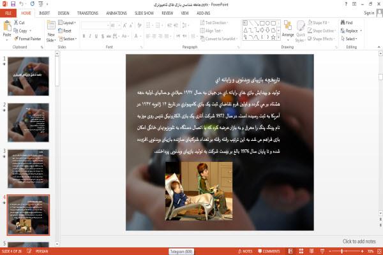Open the font size combo box
Image resolution: width=383 pixels, height=255 pixels.
click(x=116, y=25)
